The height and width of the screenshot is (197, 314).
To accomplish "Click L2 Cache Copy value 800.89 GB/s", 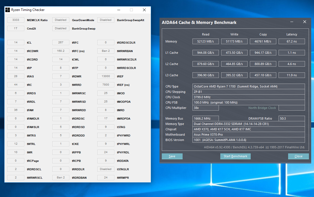I will pyautogui.click(x=263, y=64).
